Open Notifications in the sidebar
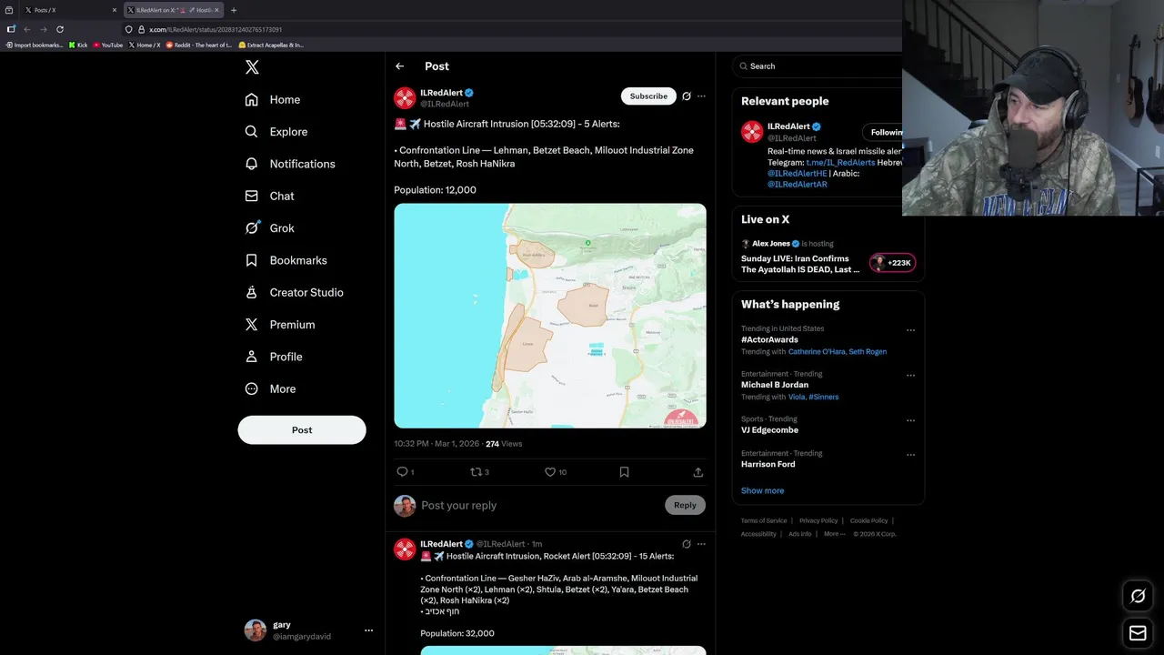 [290, 164]
